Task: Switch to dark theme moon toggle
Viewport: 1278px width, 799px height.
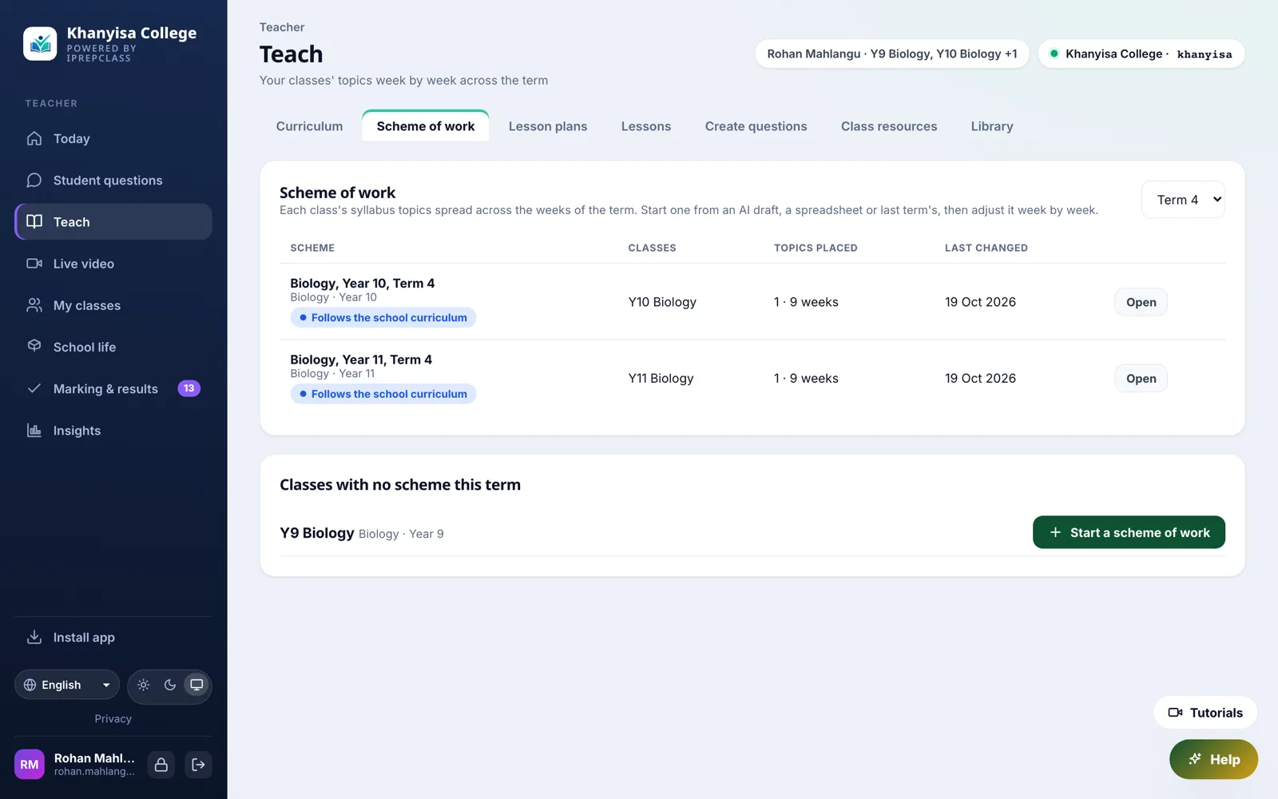Action: click(x=170, y=685)
